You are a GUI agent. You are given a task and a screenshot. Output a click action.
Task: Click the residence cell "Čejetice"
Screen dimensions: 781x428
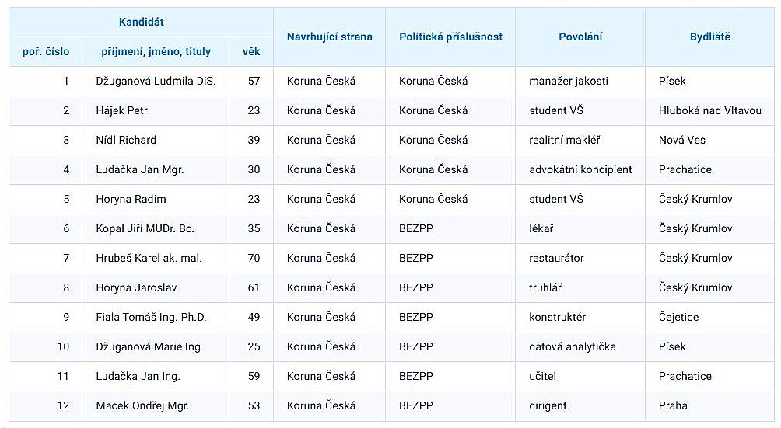(678, 317)
